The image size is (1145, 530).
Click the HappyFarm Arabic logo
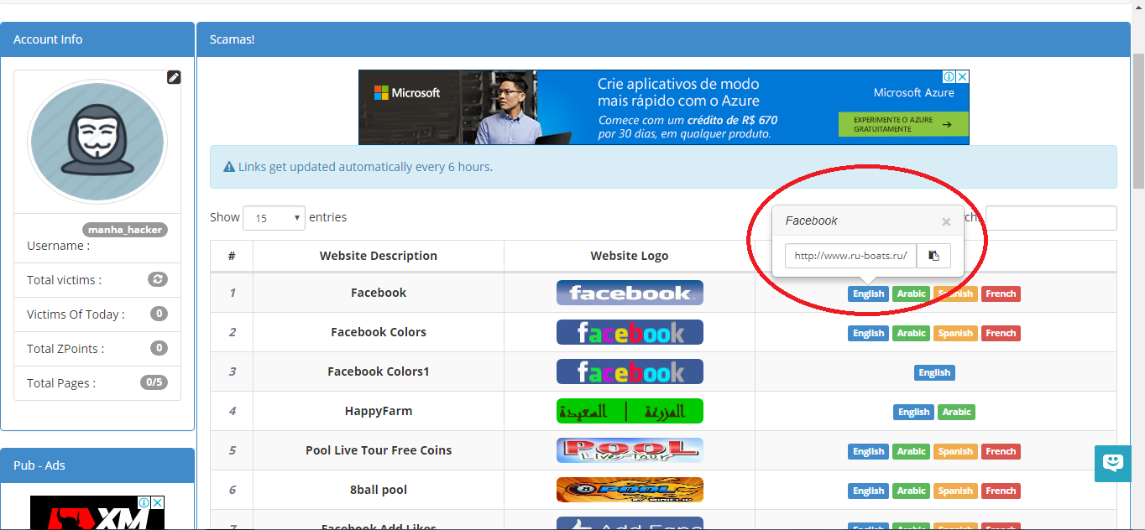point(630,411)
